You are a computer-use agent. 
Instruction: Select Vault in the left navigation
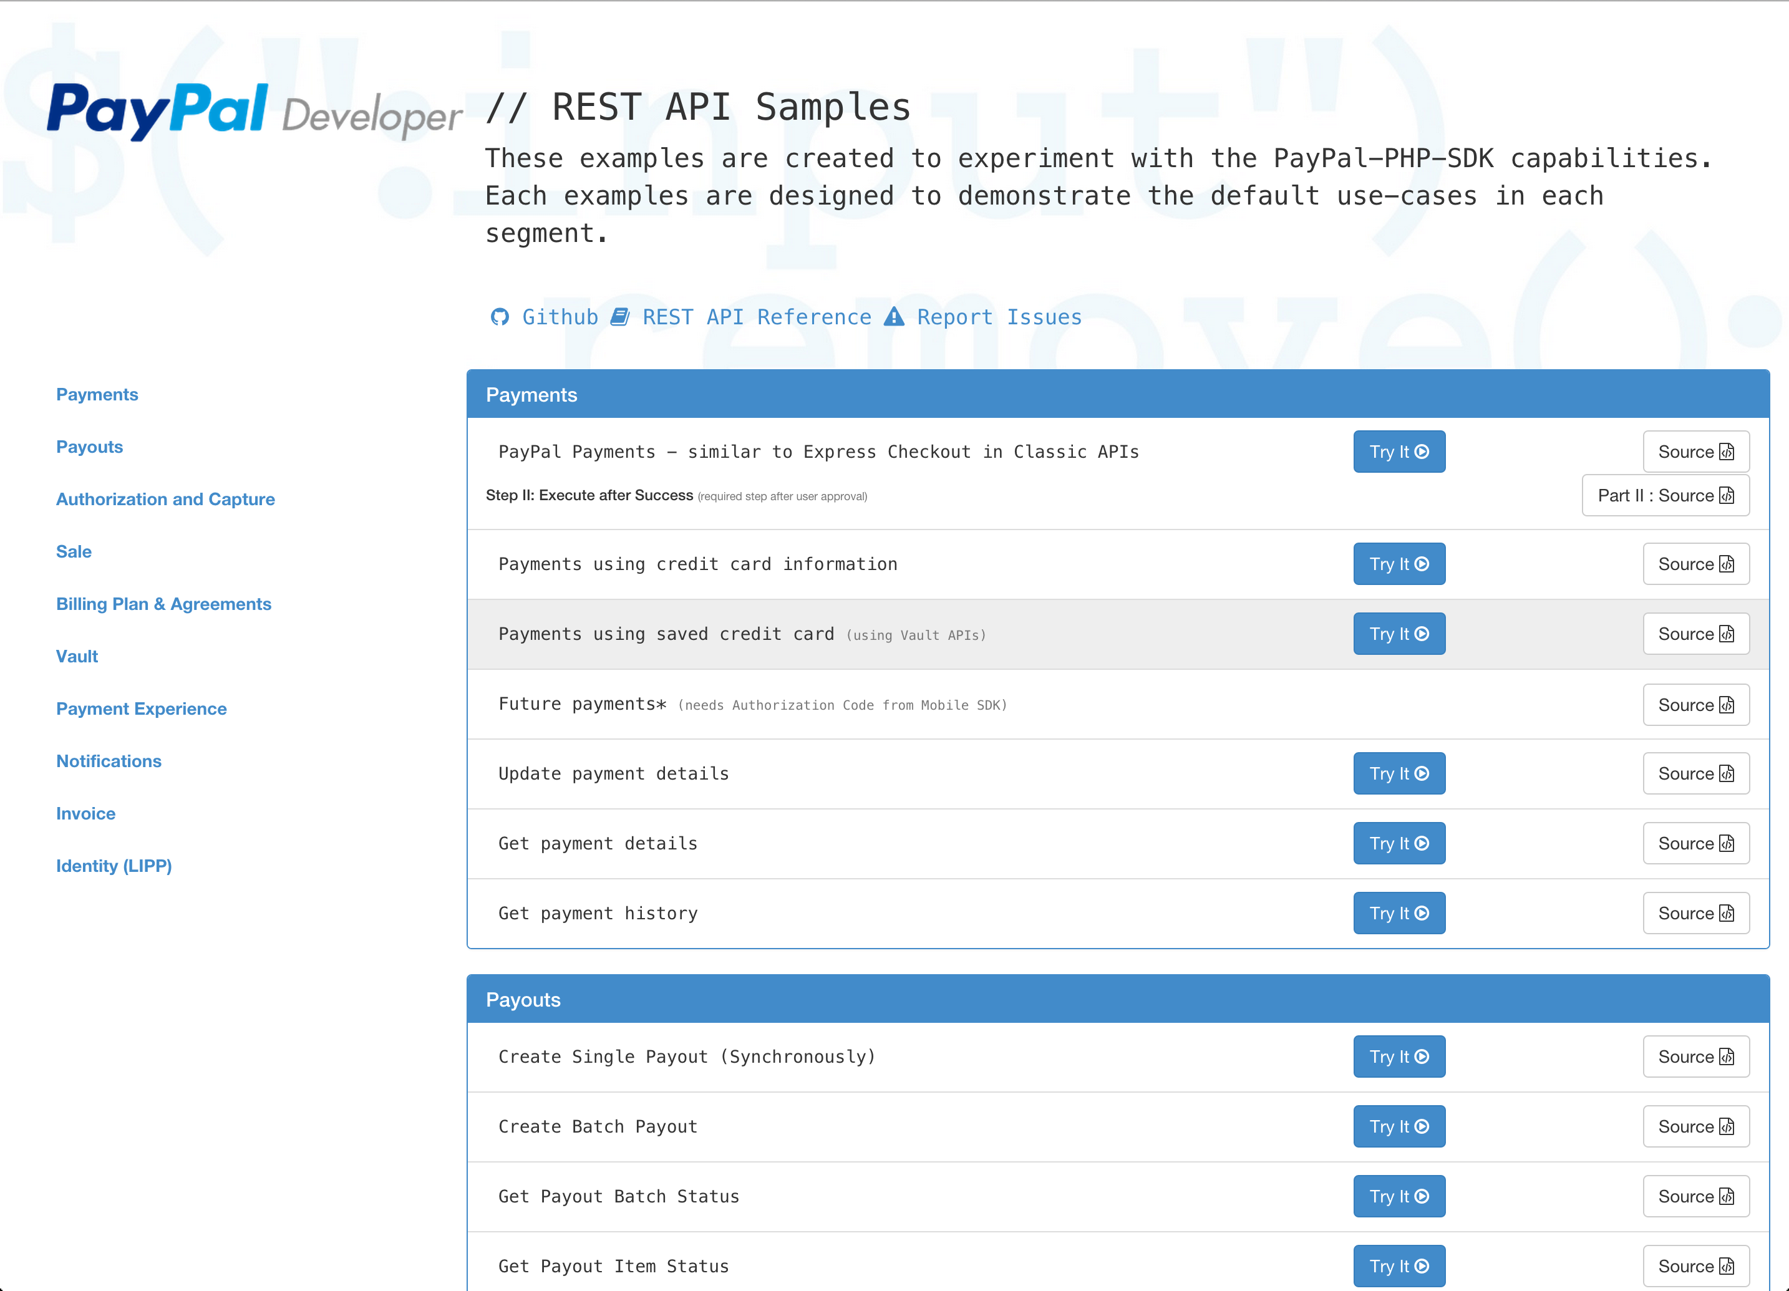(77, 656)
